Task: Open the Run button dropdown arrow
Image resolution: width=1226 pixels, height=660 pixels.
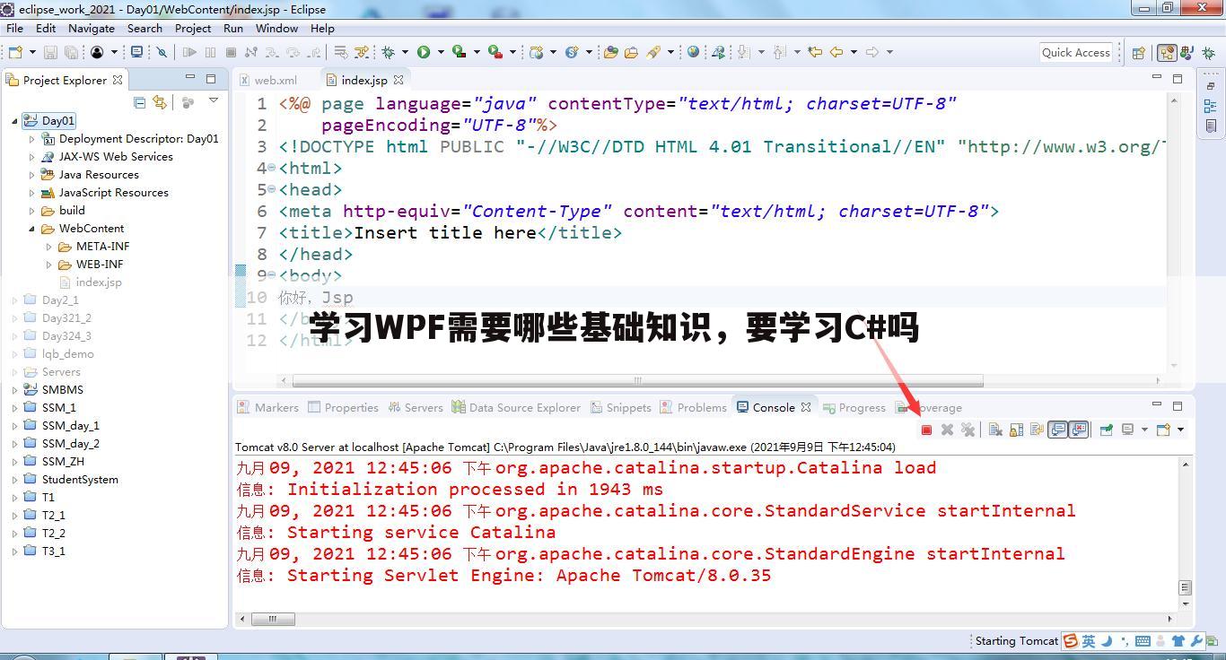Action: pyautogui.click(x=441, y=52)
